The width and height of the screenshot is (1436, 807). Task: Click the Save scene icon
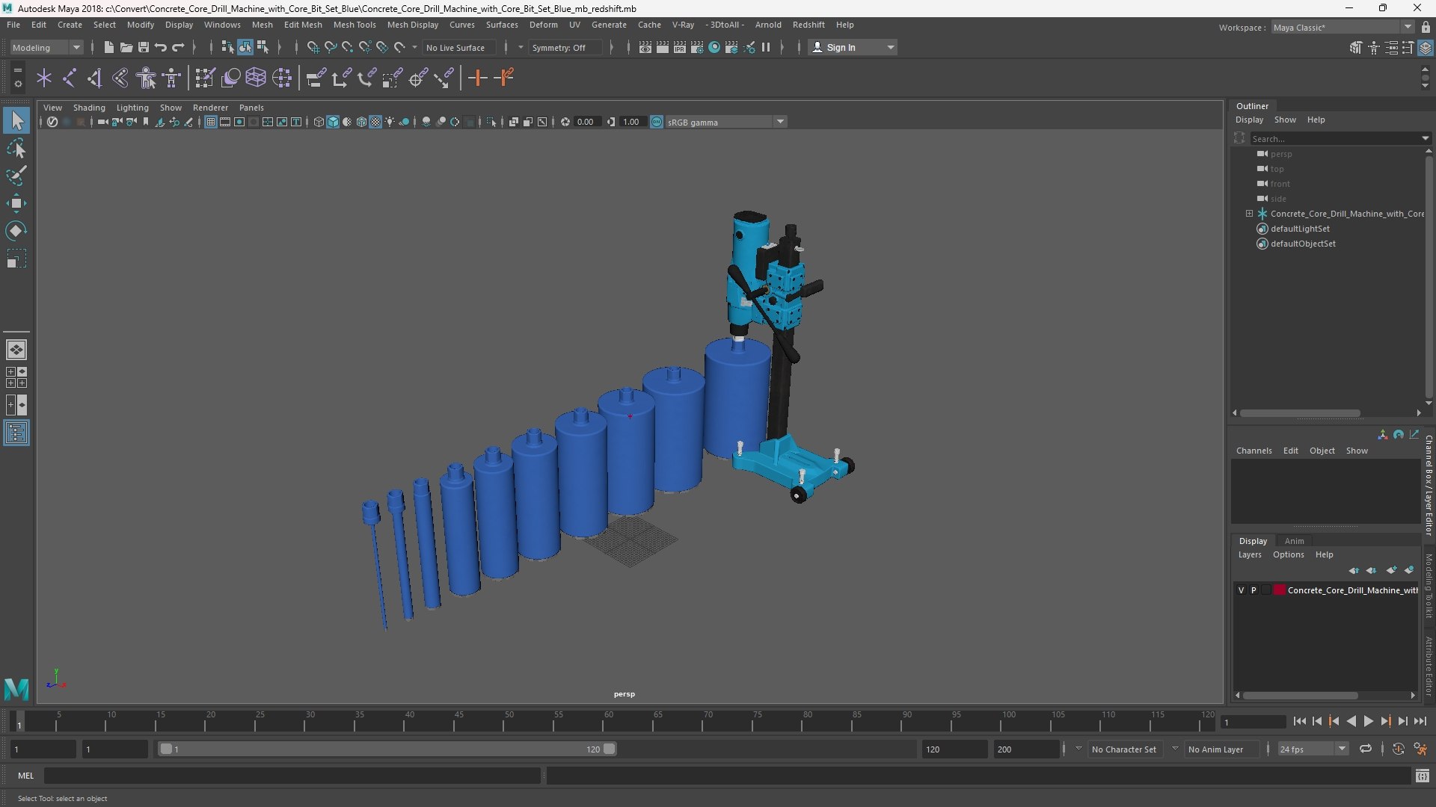pos(144,47)
